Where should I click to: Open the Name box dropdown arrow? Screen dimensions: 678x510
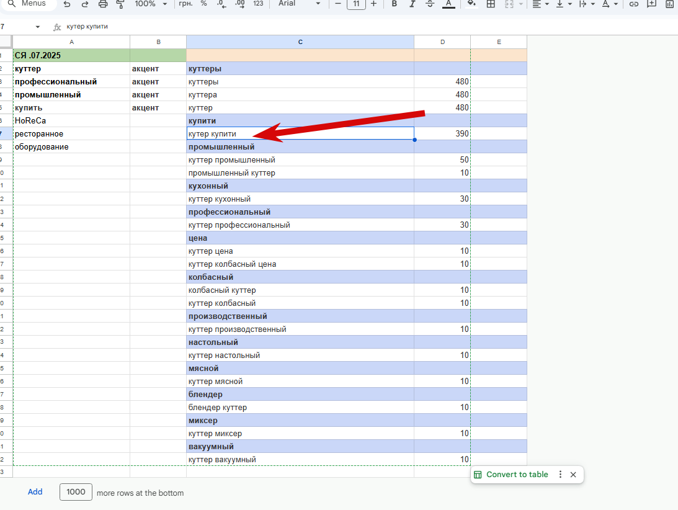coord(38,27)
